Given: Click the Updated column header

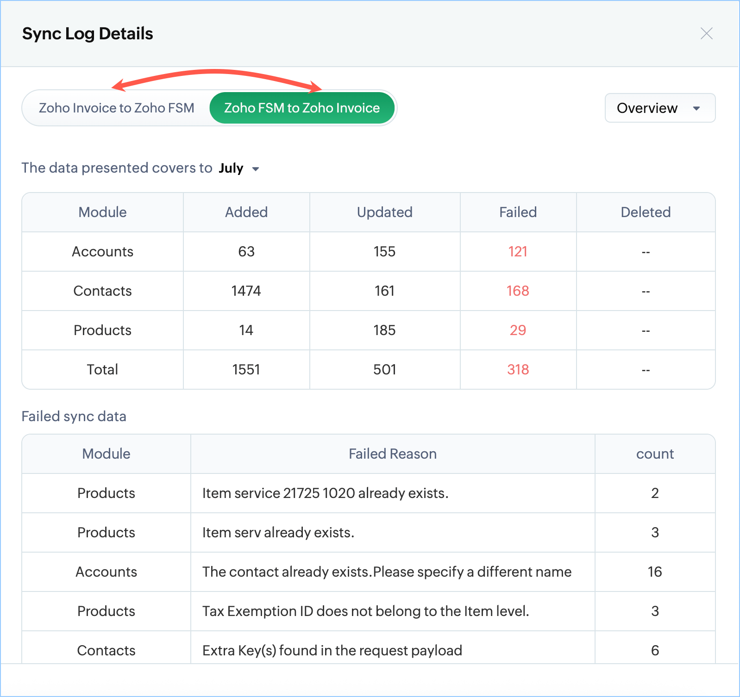Looking at the screenshot, I should (384, 212).
